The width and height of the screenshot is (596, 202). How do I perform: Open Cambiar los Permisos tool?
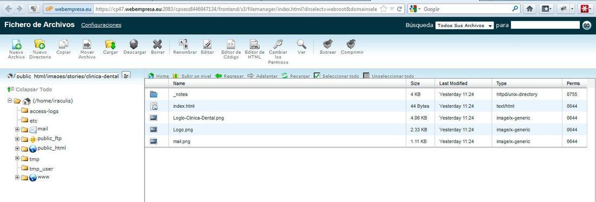[278, 44]
